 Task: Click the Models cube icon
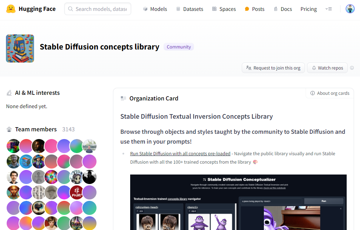[x=145, y=9]
